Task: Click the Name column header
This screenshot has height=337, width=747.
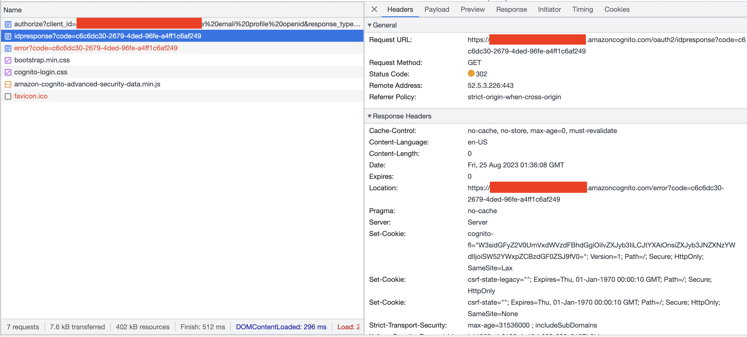Action: click(13, 9)
